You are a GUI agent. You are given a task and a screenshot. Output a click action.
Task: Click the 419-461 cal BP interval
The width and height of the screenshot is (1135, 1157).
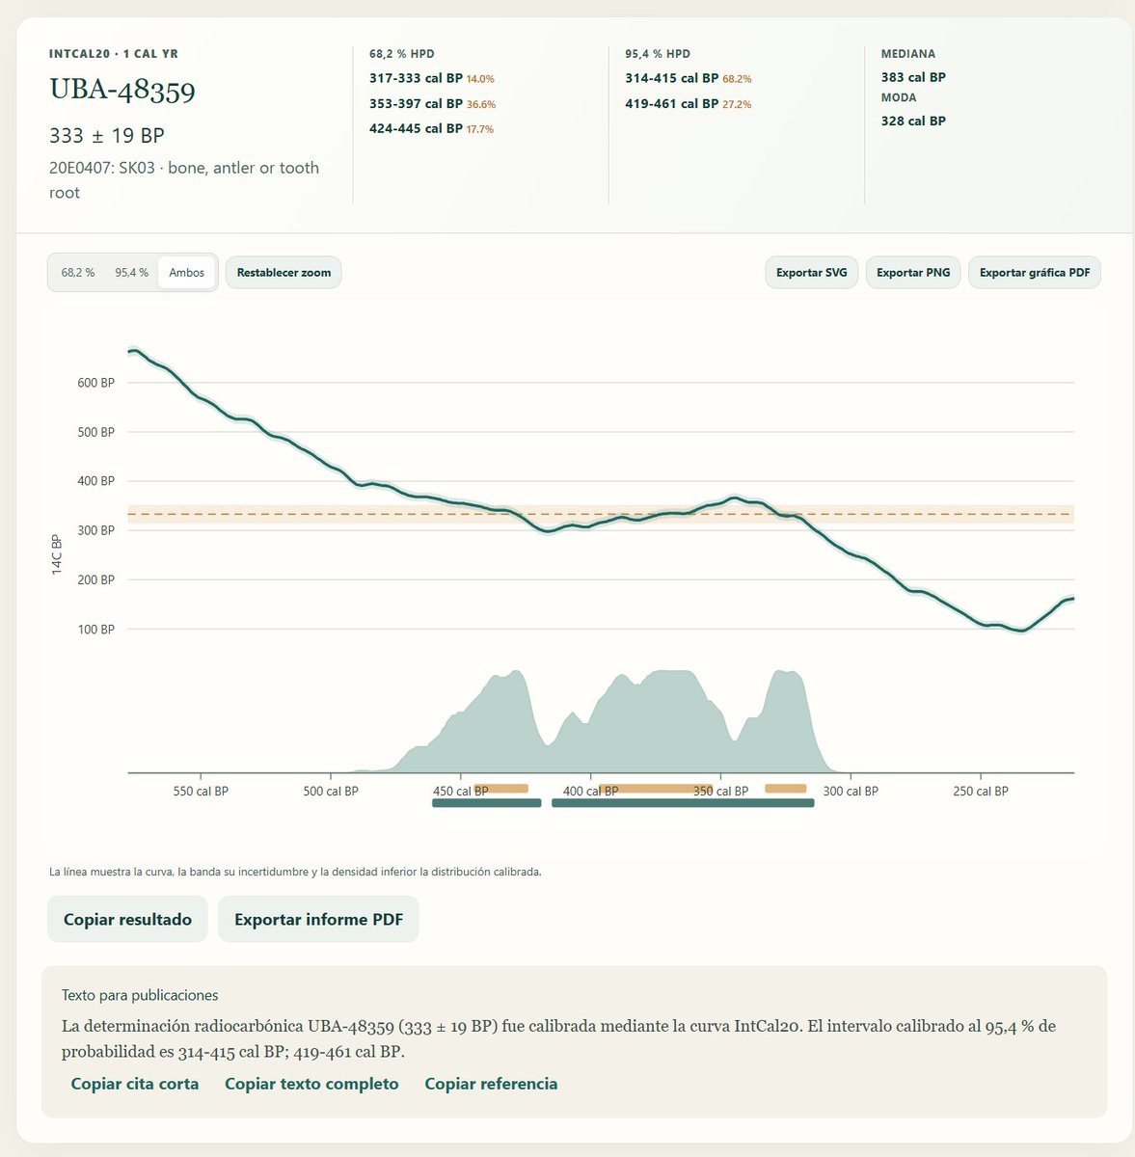672,104
